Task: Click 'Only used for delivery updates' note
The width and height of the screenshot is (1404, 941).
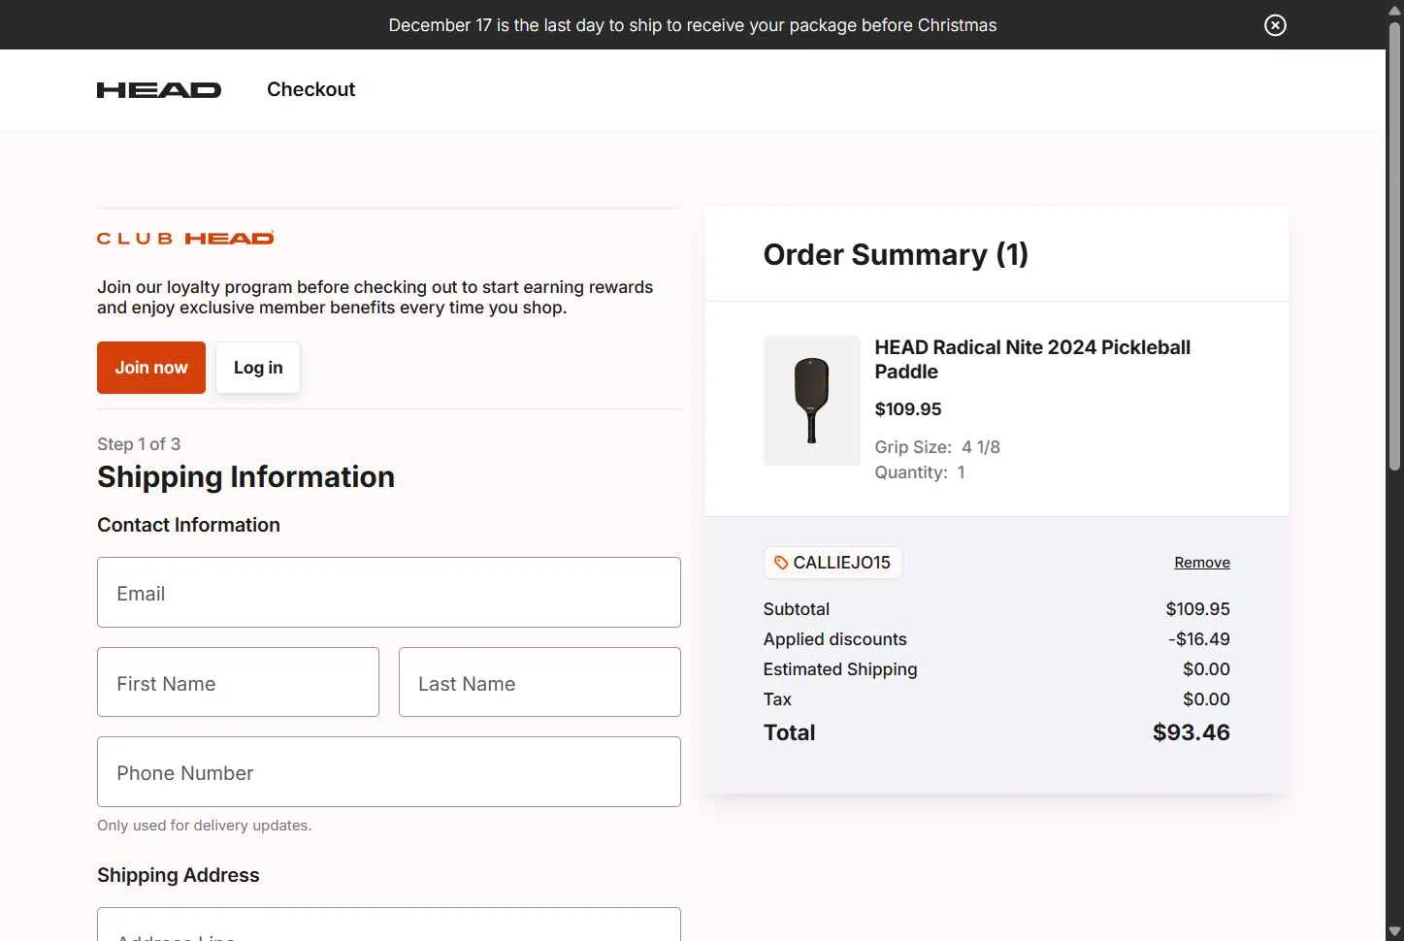Action: (x=205, y=826)
